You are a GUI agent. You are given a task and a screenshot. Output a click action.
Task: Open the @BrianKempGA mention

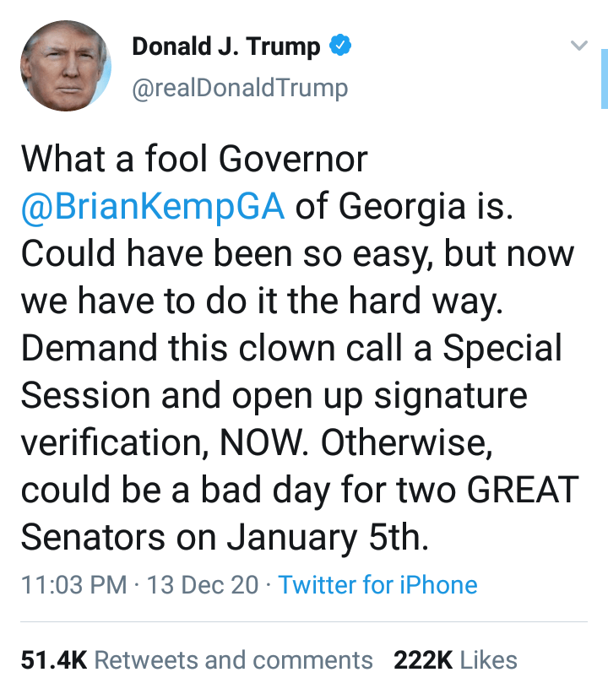tap(153, 206)
